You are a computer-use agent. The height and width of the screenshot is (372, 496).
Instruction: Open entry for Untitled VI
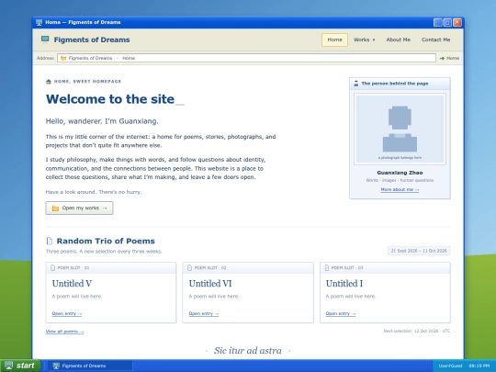click(204, 313)
